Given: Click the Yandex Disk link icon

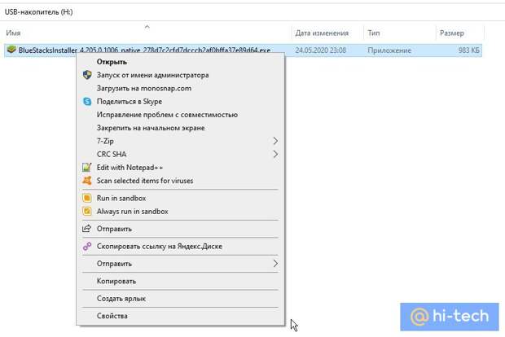Looking at the screenshot, I should point(87,246).
